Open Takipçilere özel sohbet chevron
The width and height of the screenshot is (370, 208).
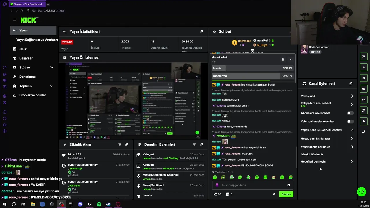(352, 104)
